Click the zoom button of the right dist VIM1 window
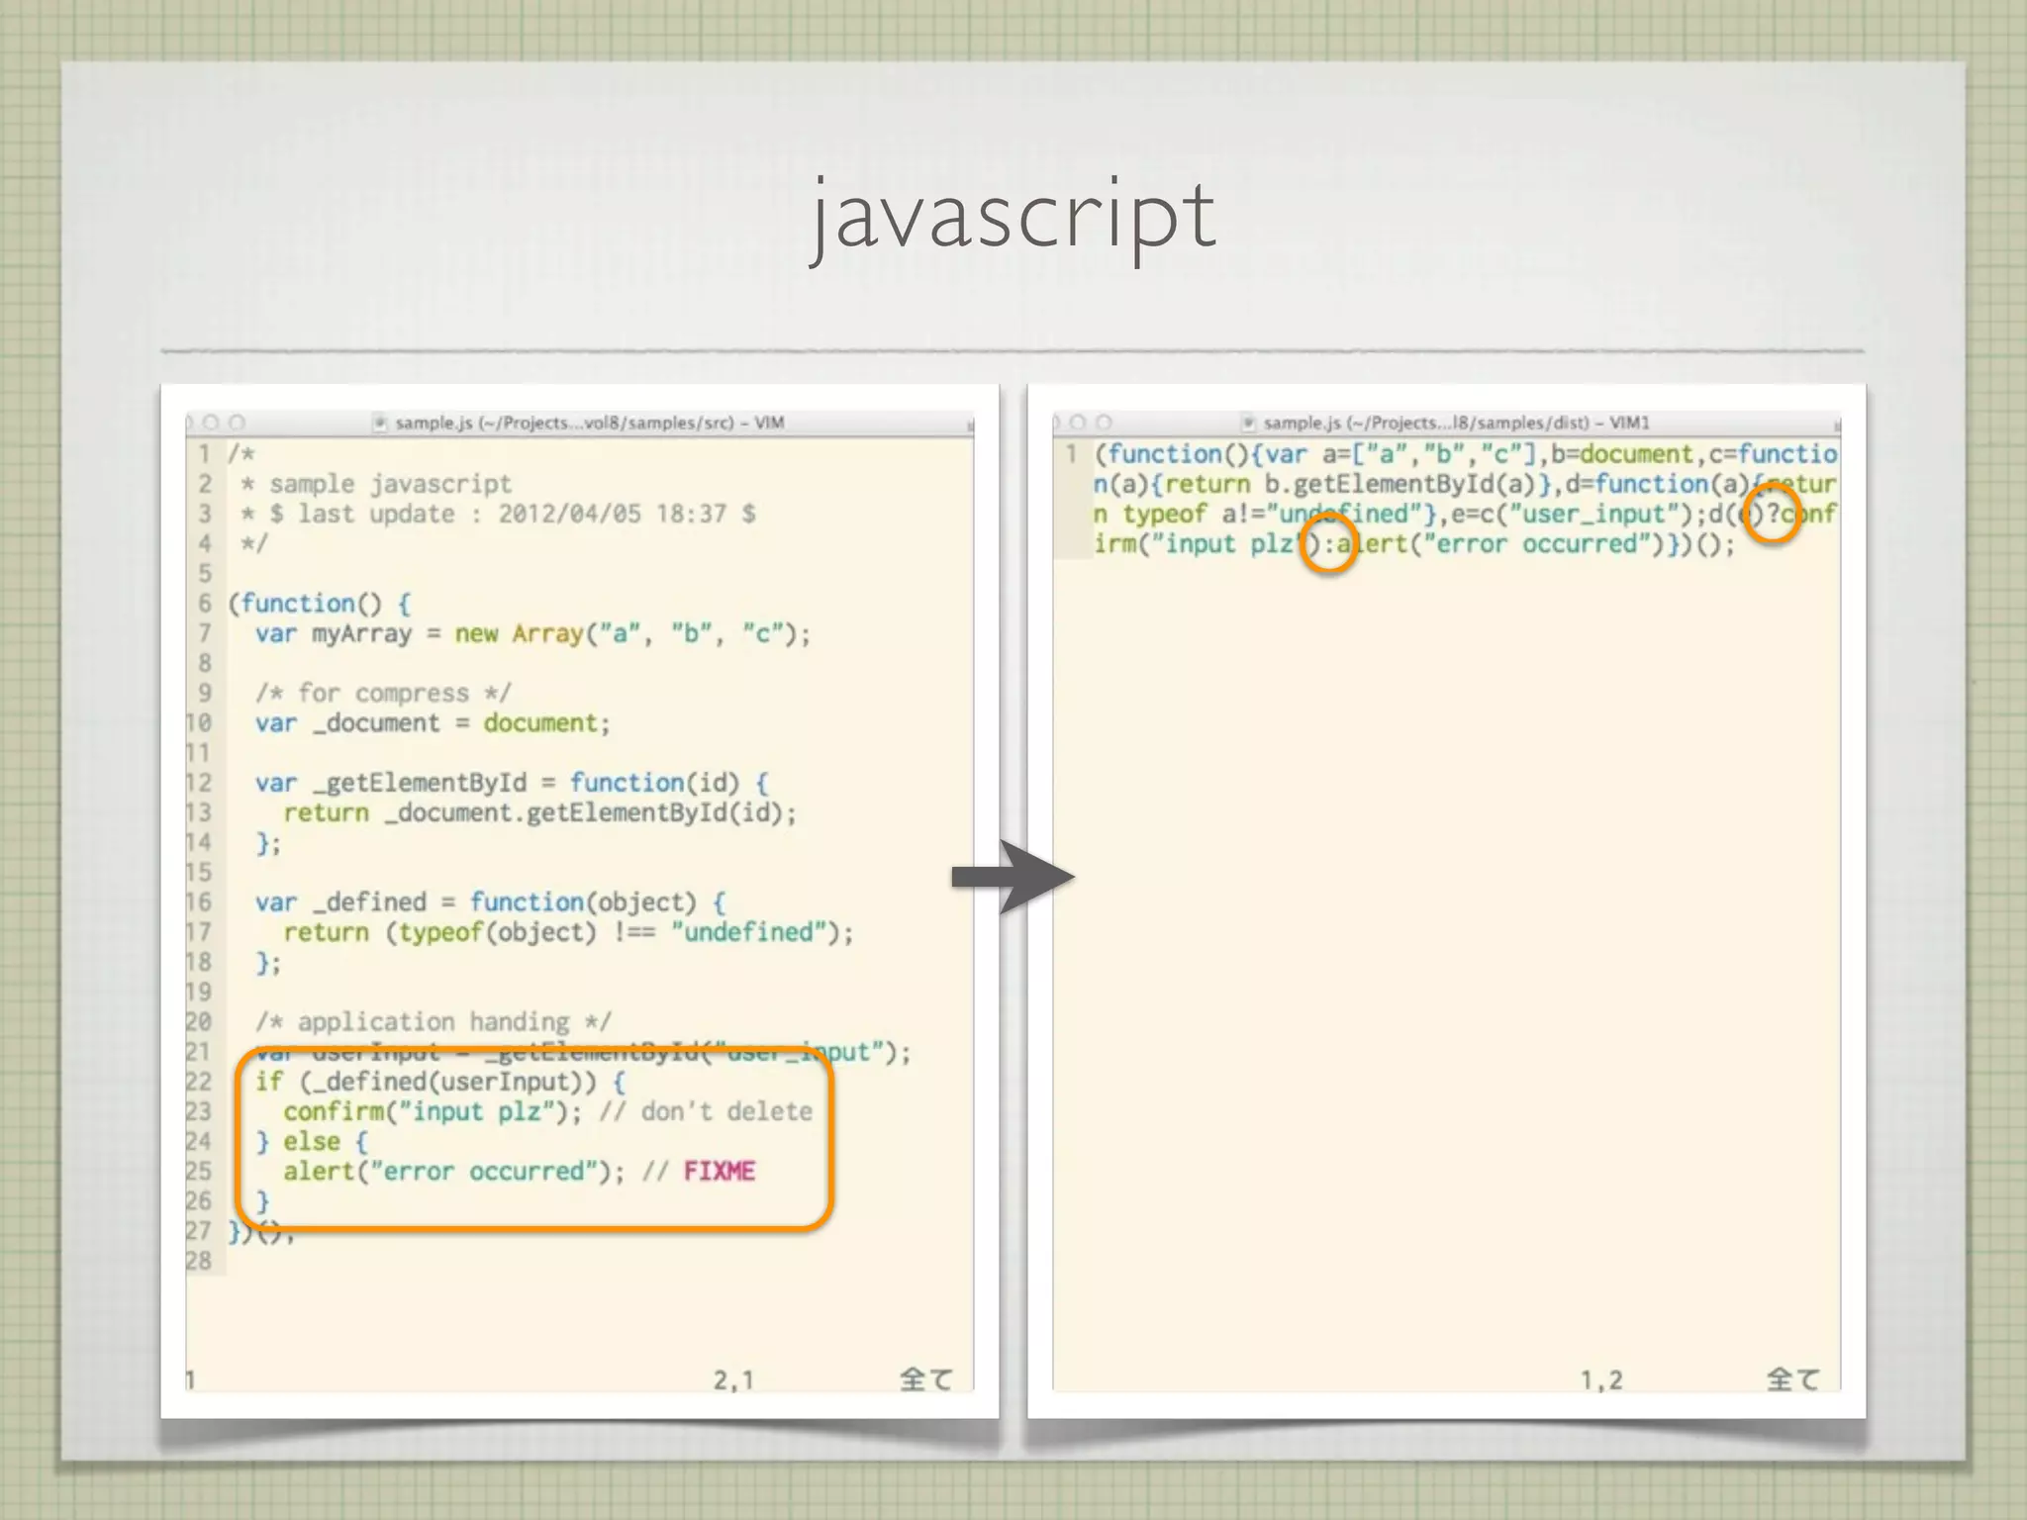2027x1520 pixels. (x=1104, y=423)
